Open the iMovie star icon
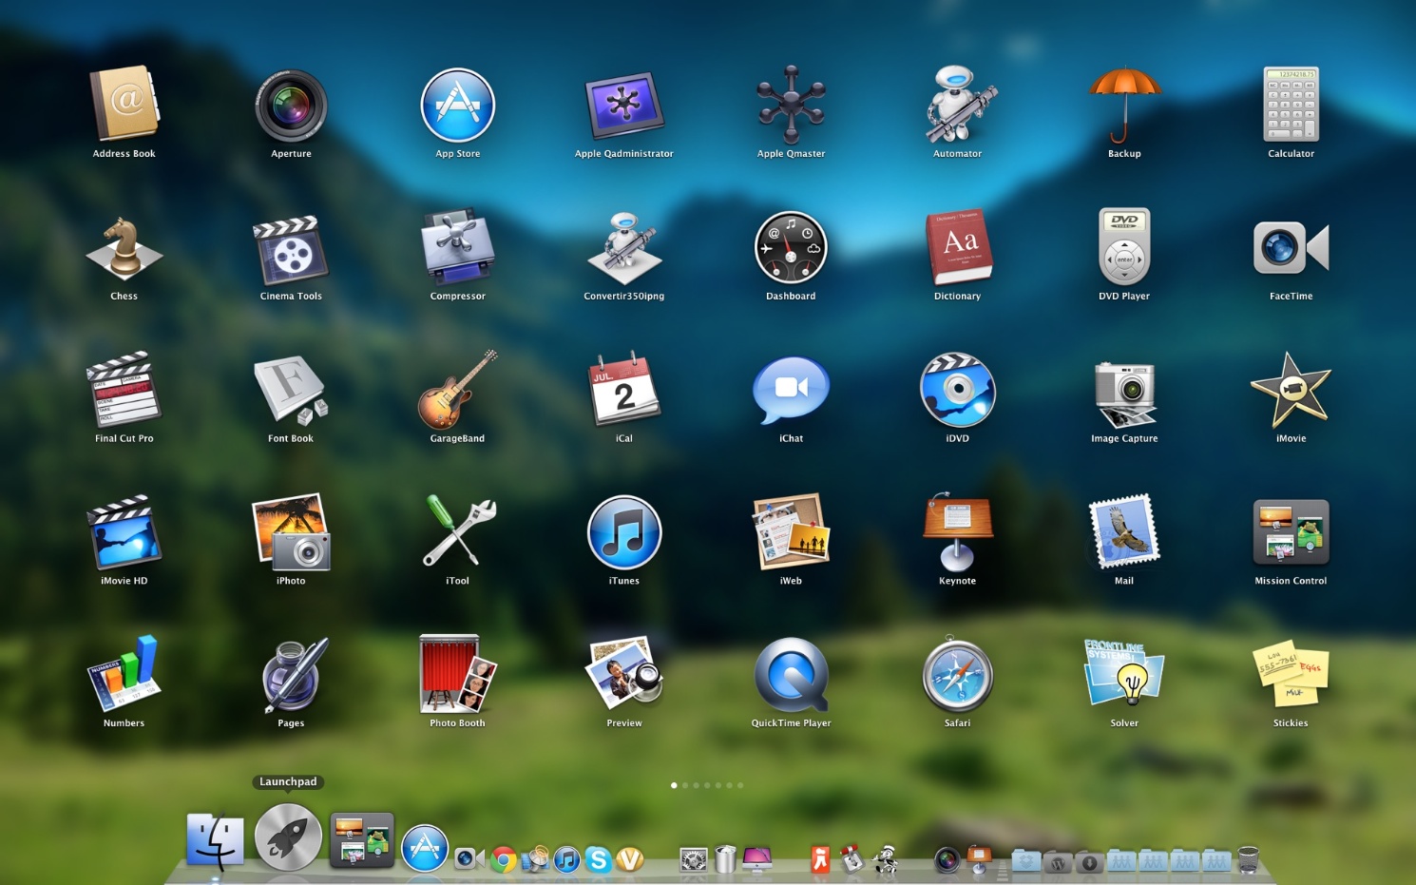The image size is (1416, 885). (x=1291, y=390)
